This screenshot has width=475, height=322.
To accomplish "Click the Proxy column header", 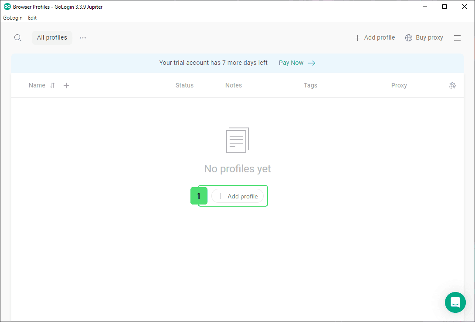I will click(x=399, y=85).
